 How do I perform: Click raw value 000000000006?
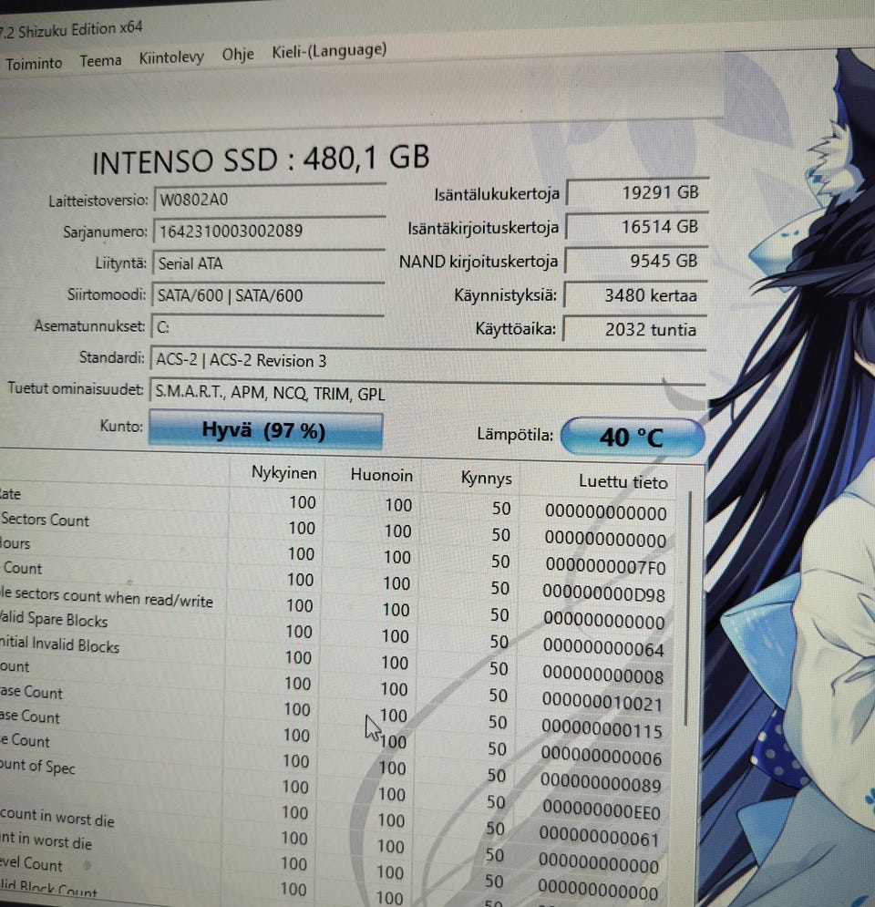pos(601,756)
